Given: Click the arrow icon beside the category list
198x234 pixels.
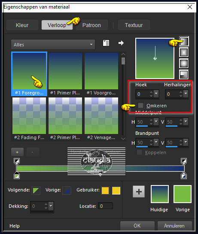Looking at the screenshot, I should (x=121, y=43).
